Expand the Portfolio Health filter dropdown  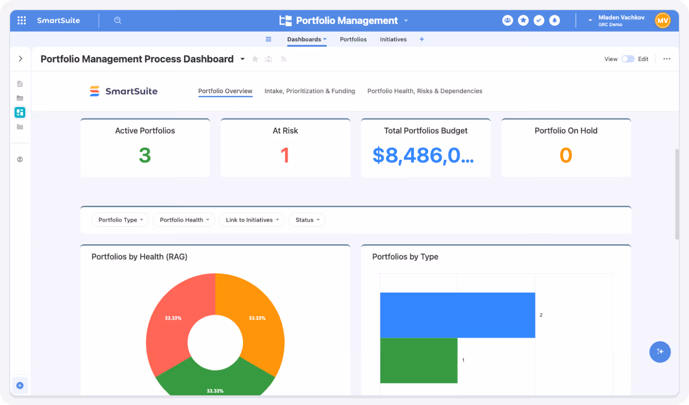(184, 220)
